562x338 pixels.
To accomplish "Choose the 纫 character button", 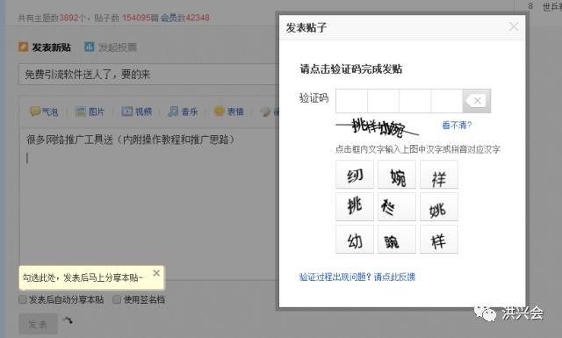I will click(355, 175).
